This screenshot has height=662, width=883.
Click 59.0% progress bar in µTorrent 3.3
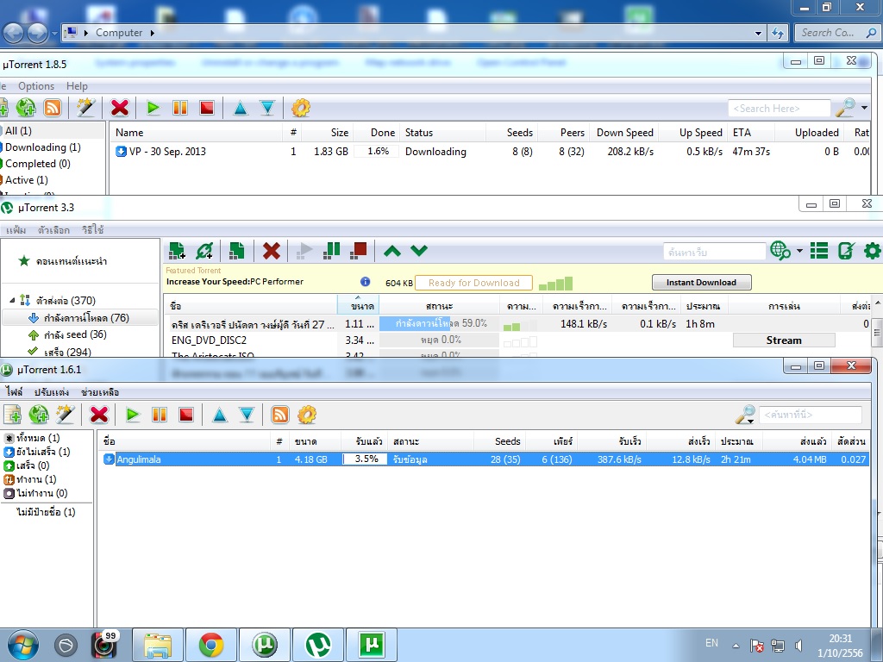pos(439,324)
